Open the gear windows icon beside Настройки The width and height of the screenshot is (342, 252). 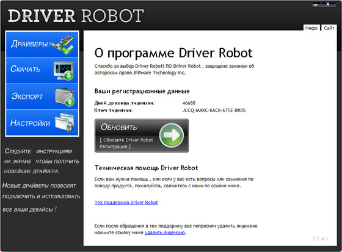(x=65, y=123)
